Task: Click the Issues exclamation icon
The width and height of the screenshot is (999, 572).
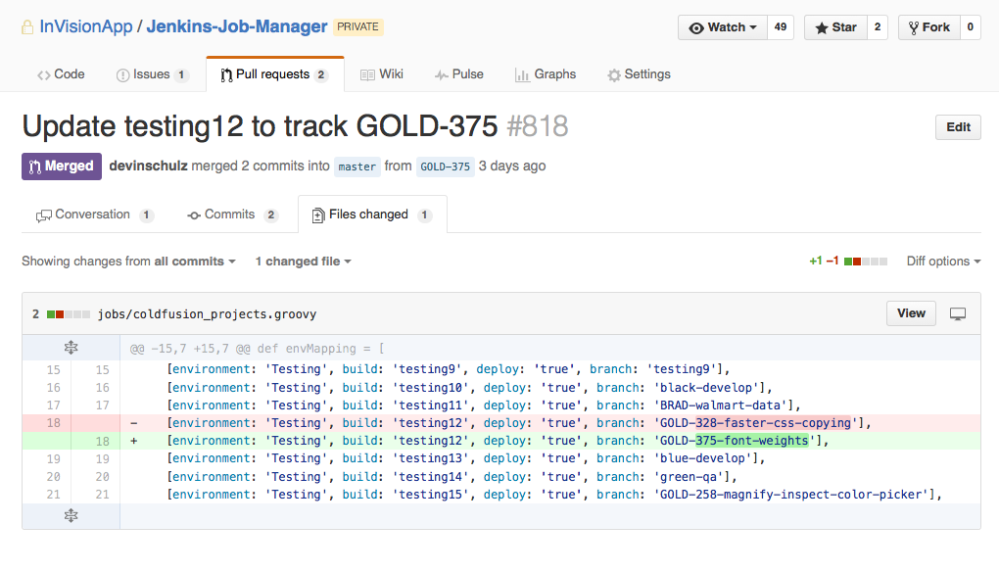Action: 123,75
